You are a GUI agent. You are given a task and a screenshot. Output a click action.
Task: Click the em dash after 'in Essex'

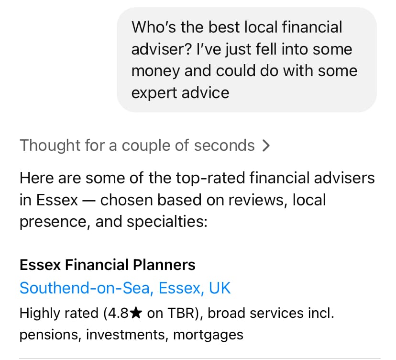(89, 201)
